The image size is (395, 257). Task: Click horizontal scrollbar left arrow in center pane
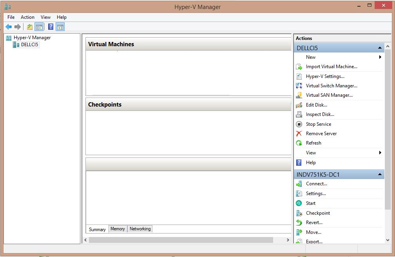coord(86,240)
